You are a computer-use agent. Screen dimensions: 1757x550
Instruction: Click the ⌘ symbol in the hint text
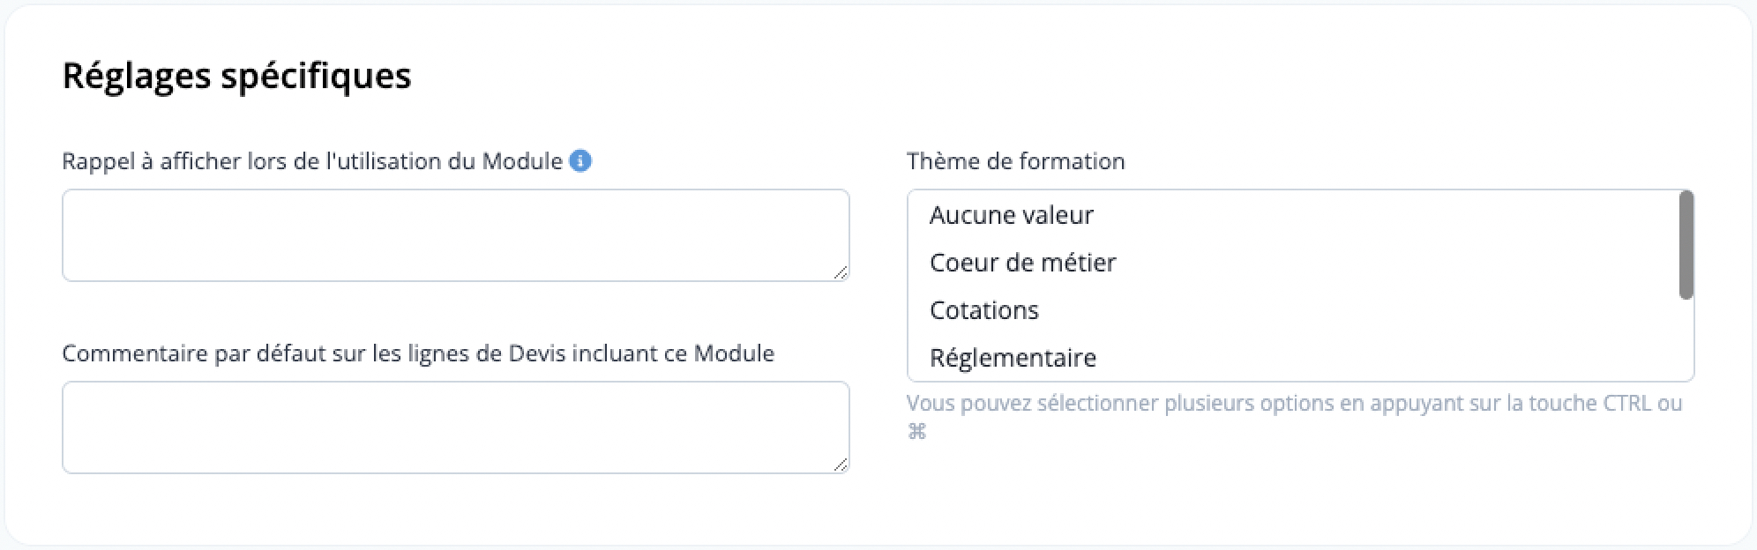click(917, 431)
